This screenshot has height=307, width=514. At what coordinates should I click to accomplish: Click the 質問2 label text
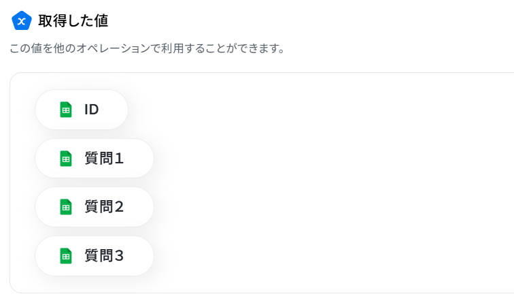(104, 207)
